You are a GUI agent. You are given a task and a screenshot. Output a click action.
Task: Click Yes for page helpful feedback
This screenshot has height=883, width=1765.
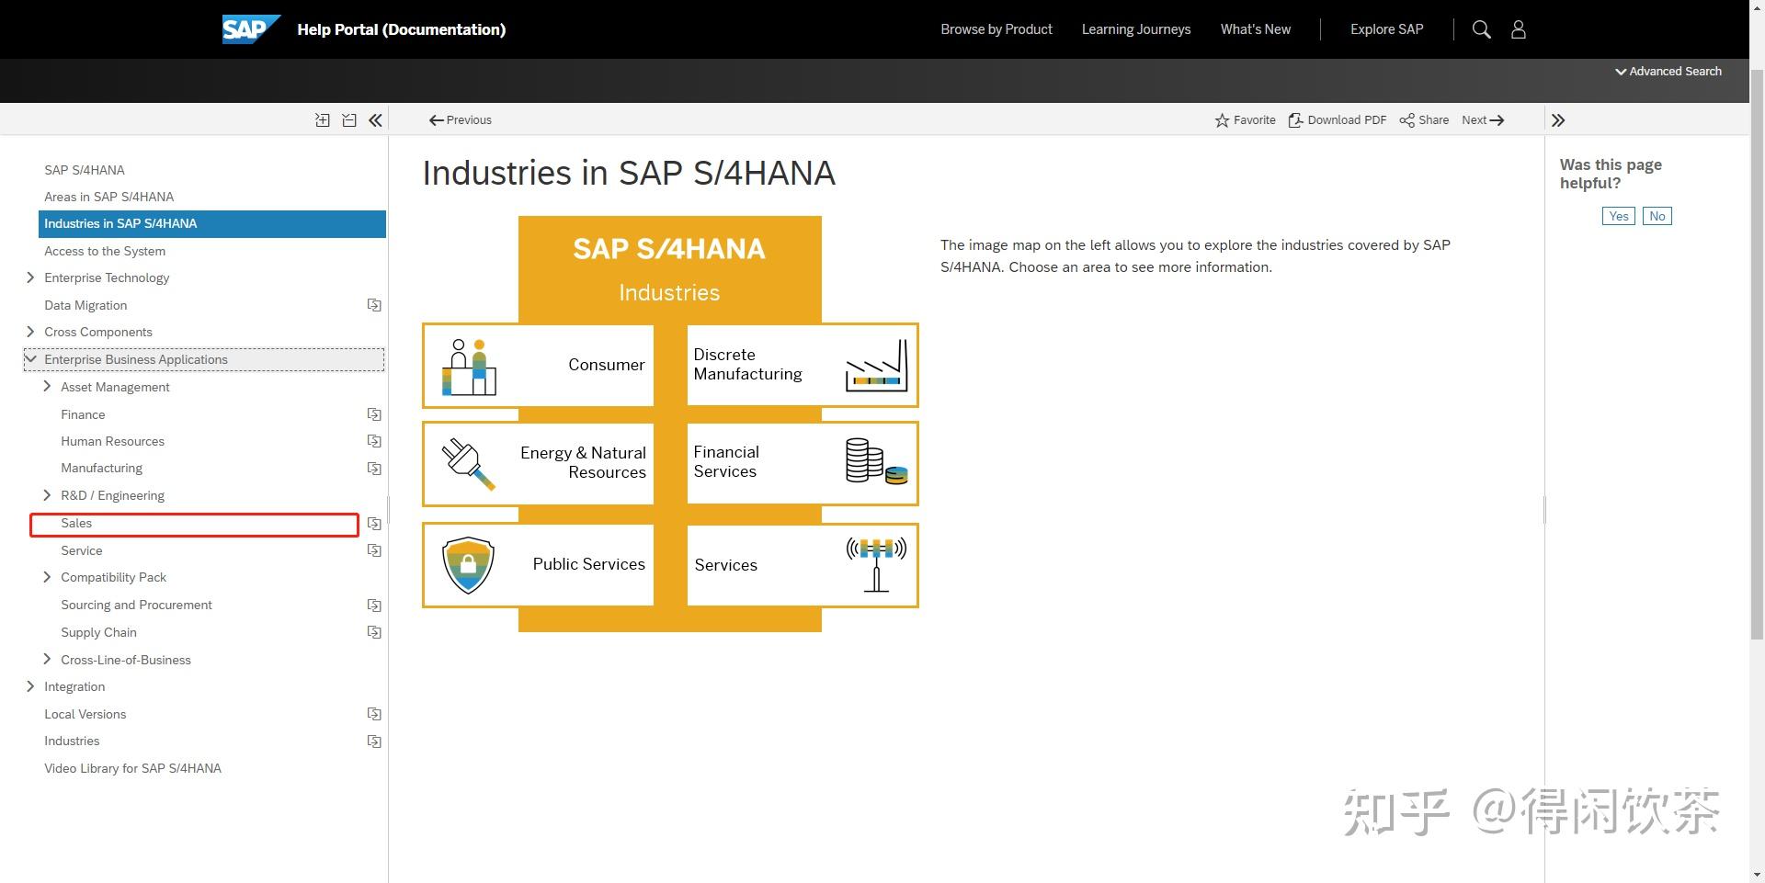point(1618,215)
